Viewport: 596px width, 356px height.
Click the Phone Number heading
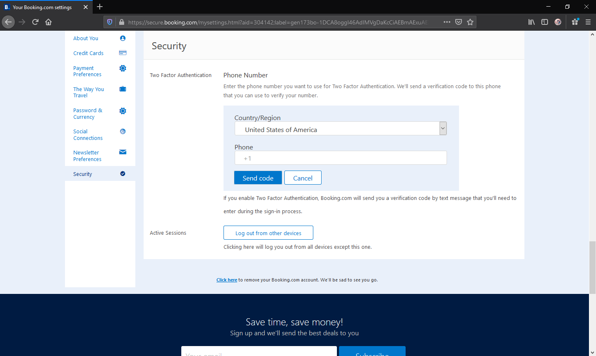(x=245, y=75)
